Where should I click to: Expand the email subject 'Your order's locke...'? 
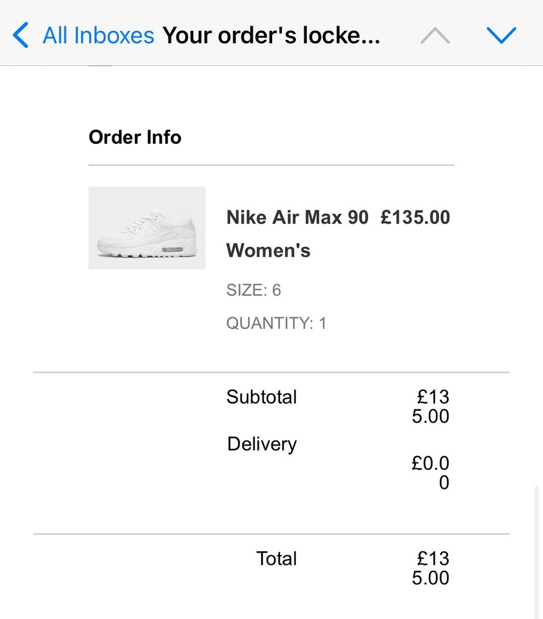(273, 35)
